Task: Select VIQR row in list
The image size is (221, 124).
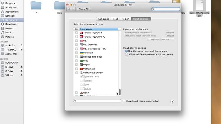Action: pyautogui.click(x=97, y=89)
